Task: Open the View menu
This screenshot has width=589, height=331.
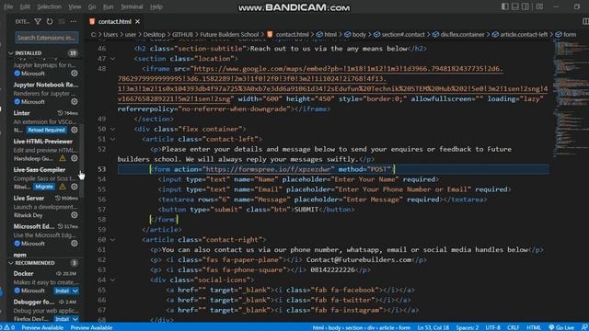Action: coord(75,6)
